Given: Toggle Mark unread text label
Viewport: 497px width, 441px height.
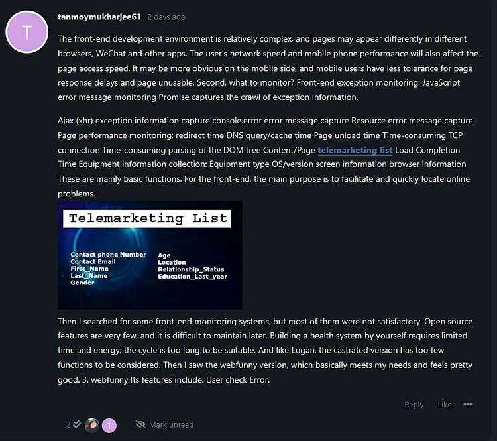Looking at the screenshot, I should tap(171, 425).
